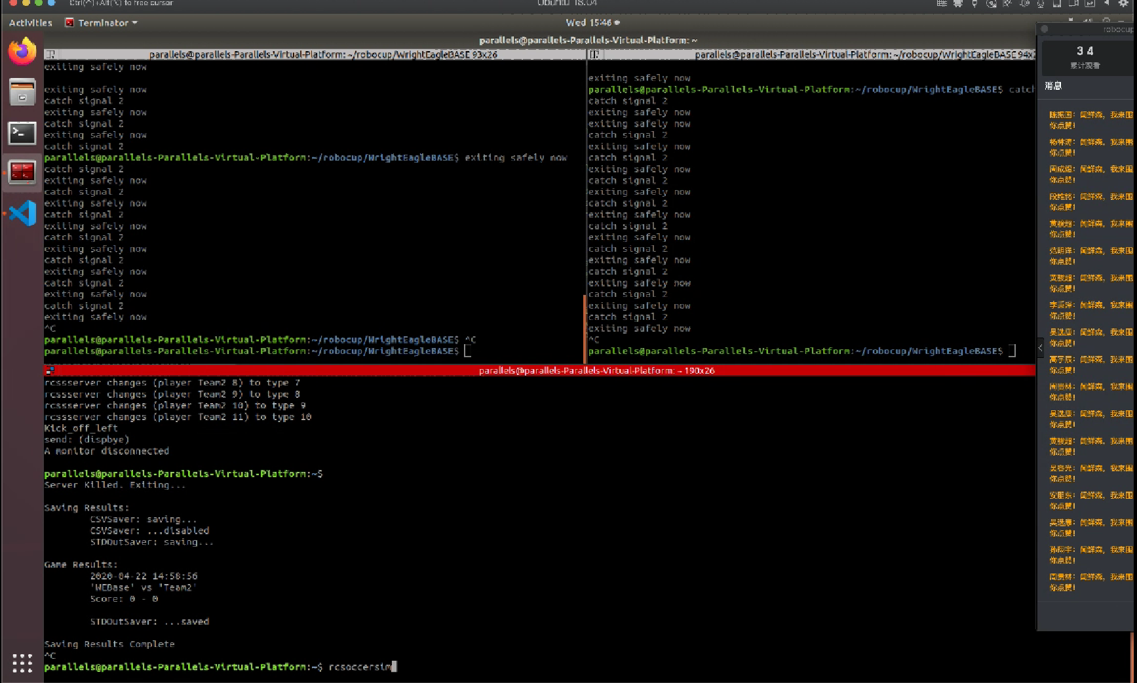The width and height of the screenshot is (1137, 683).
Task: Open the Parallels settings gear icon
Action: (x=1123, y=3)
